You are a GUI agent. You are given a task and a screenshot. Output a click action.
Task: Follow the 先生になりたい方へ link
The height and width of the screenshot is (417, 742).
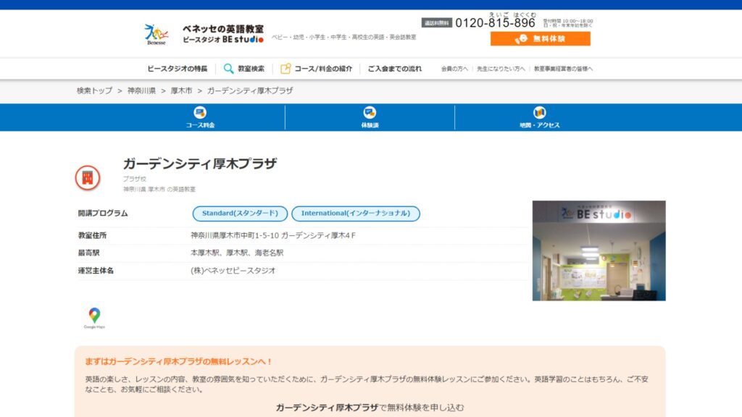click(501, 69)
